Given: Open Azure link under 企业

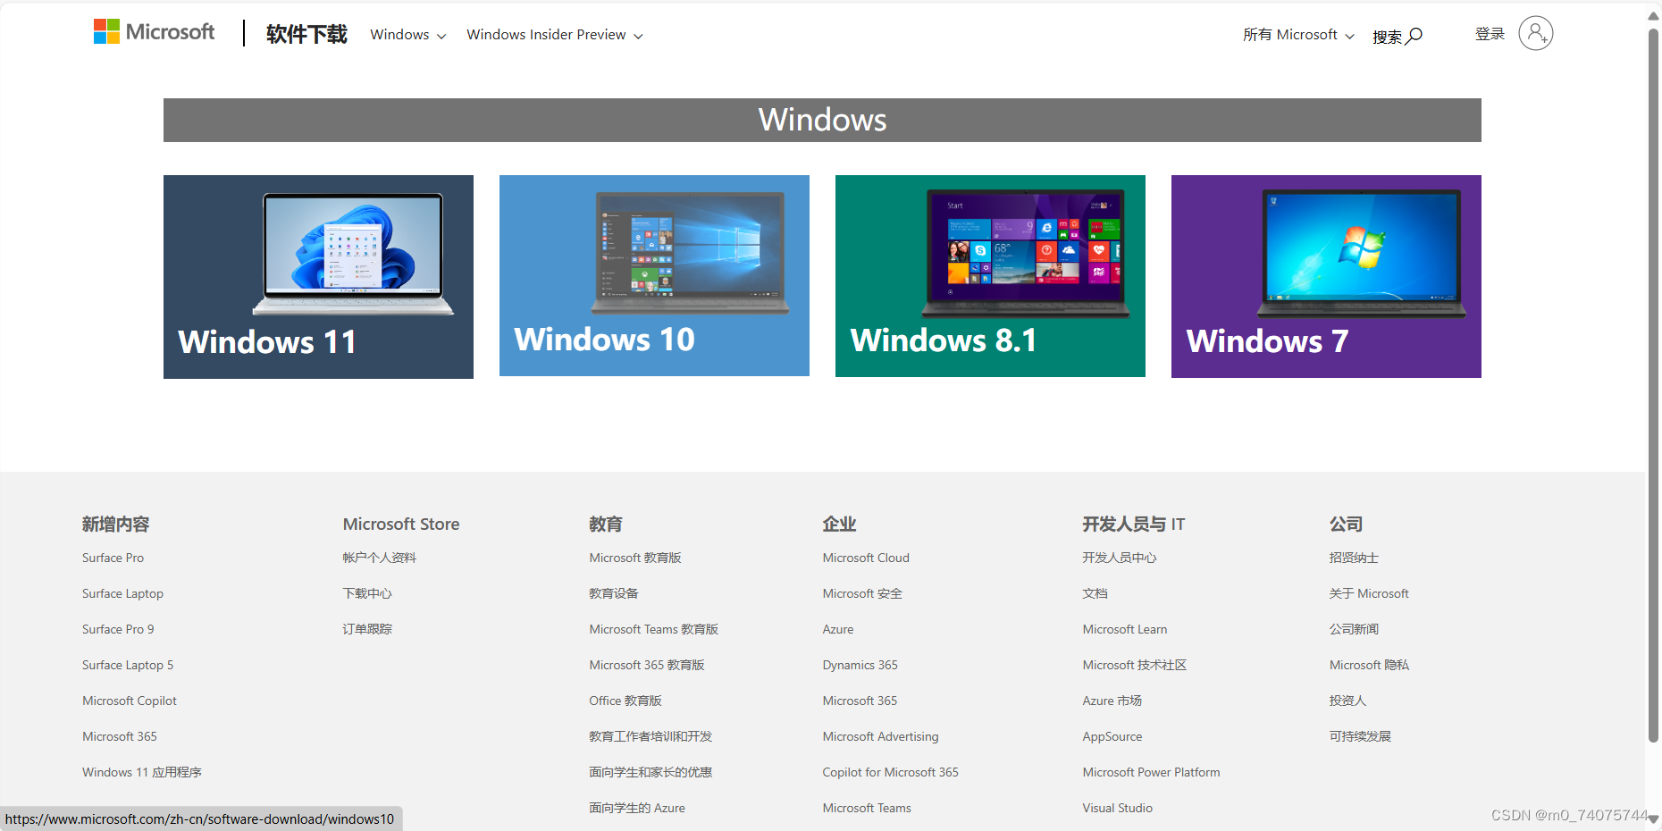Looking at the screenshot, I should [x=838, y=629].
